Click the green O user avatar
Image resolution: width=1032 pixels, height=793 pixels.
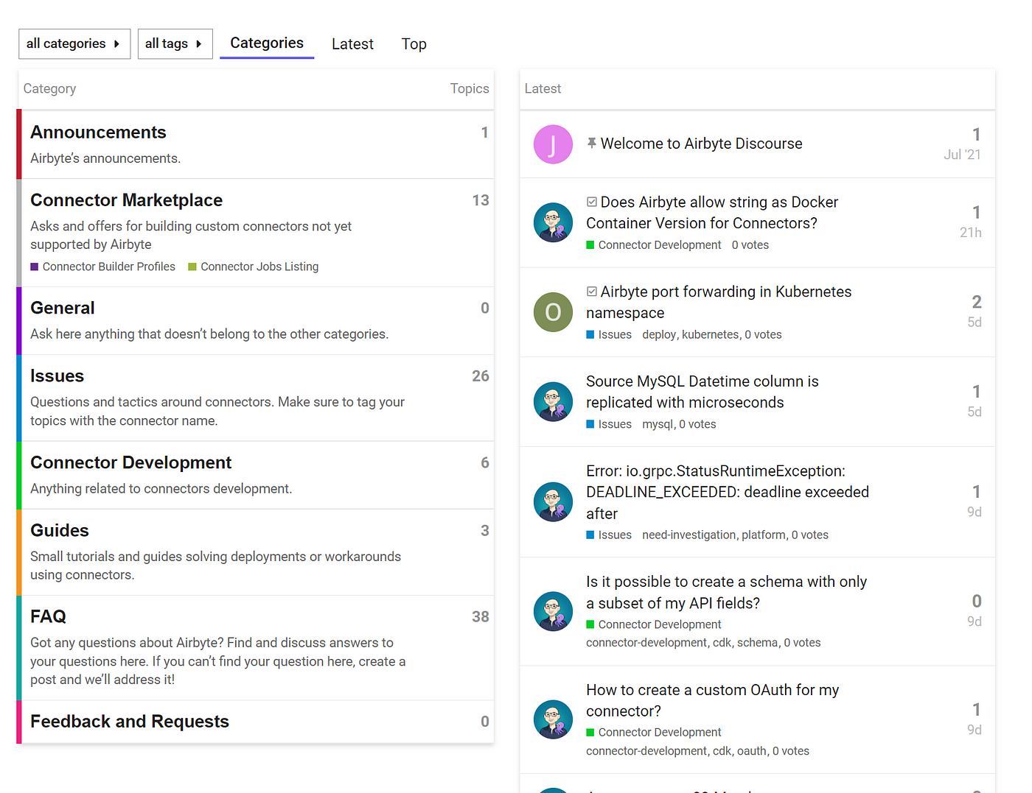(553, 312)
